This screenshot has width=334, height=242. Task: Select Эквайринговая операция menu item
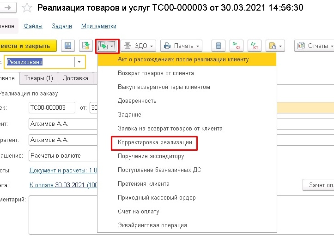tap(187, 225)
